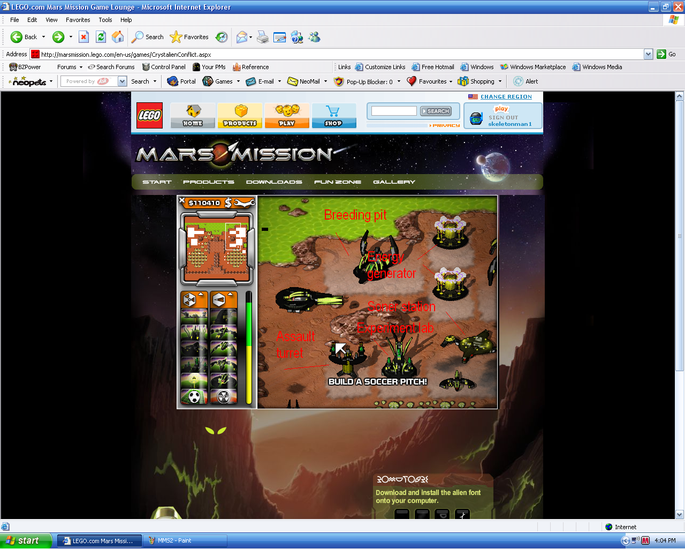
Task: Open the Free Hotmail link
Action: pyautogui.click(x=433, y=67)
